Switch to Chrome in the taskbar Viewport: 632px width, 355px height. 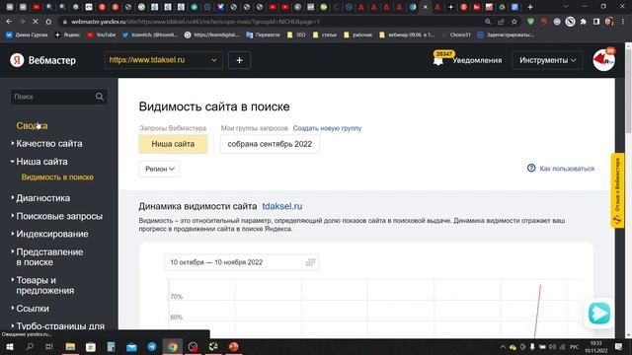tap(172, 346)
